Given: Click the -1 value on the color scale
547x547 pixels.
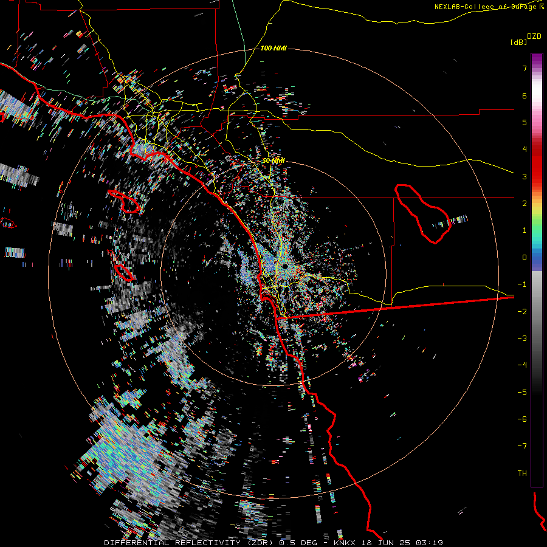Looking at the screenshot, I should pos(522,284).
